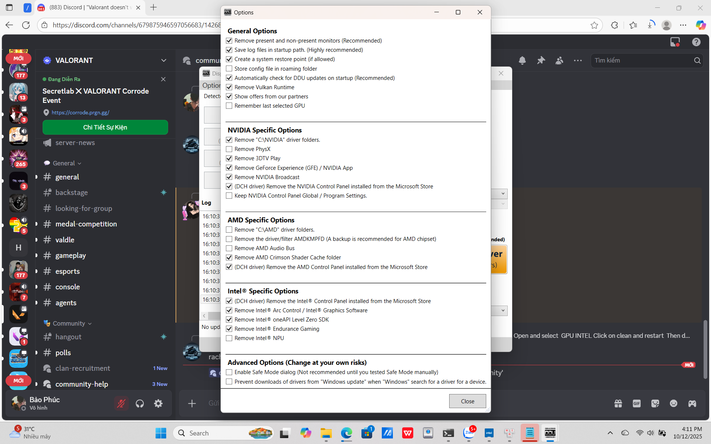
Task: Open the emoji picker icon
Action: click(674, 404)
